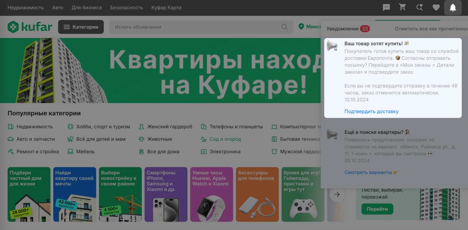Click the Ремонт и стройка tool icon
The height and width of the screenshot is (230, 468).
[x=11, y=151]
